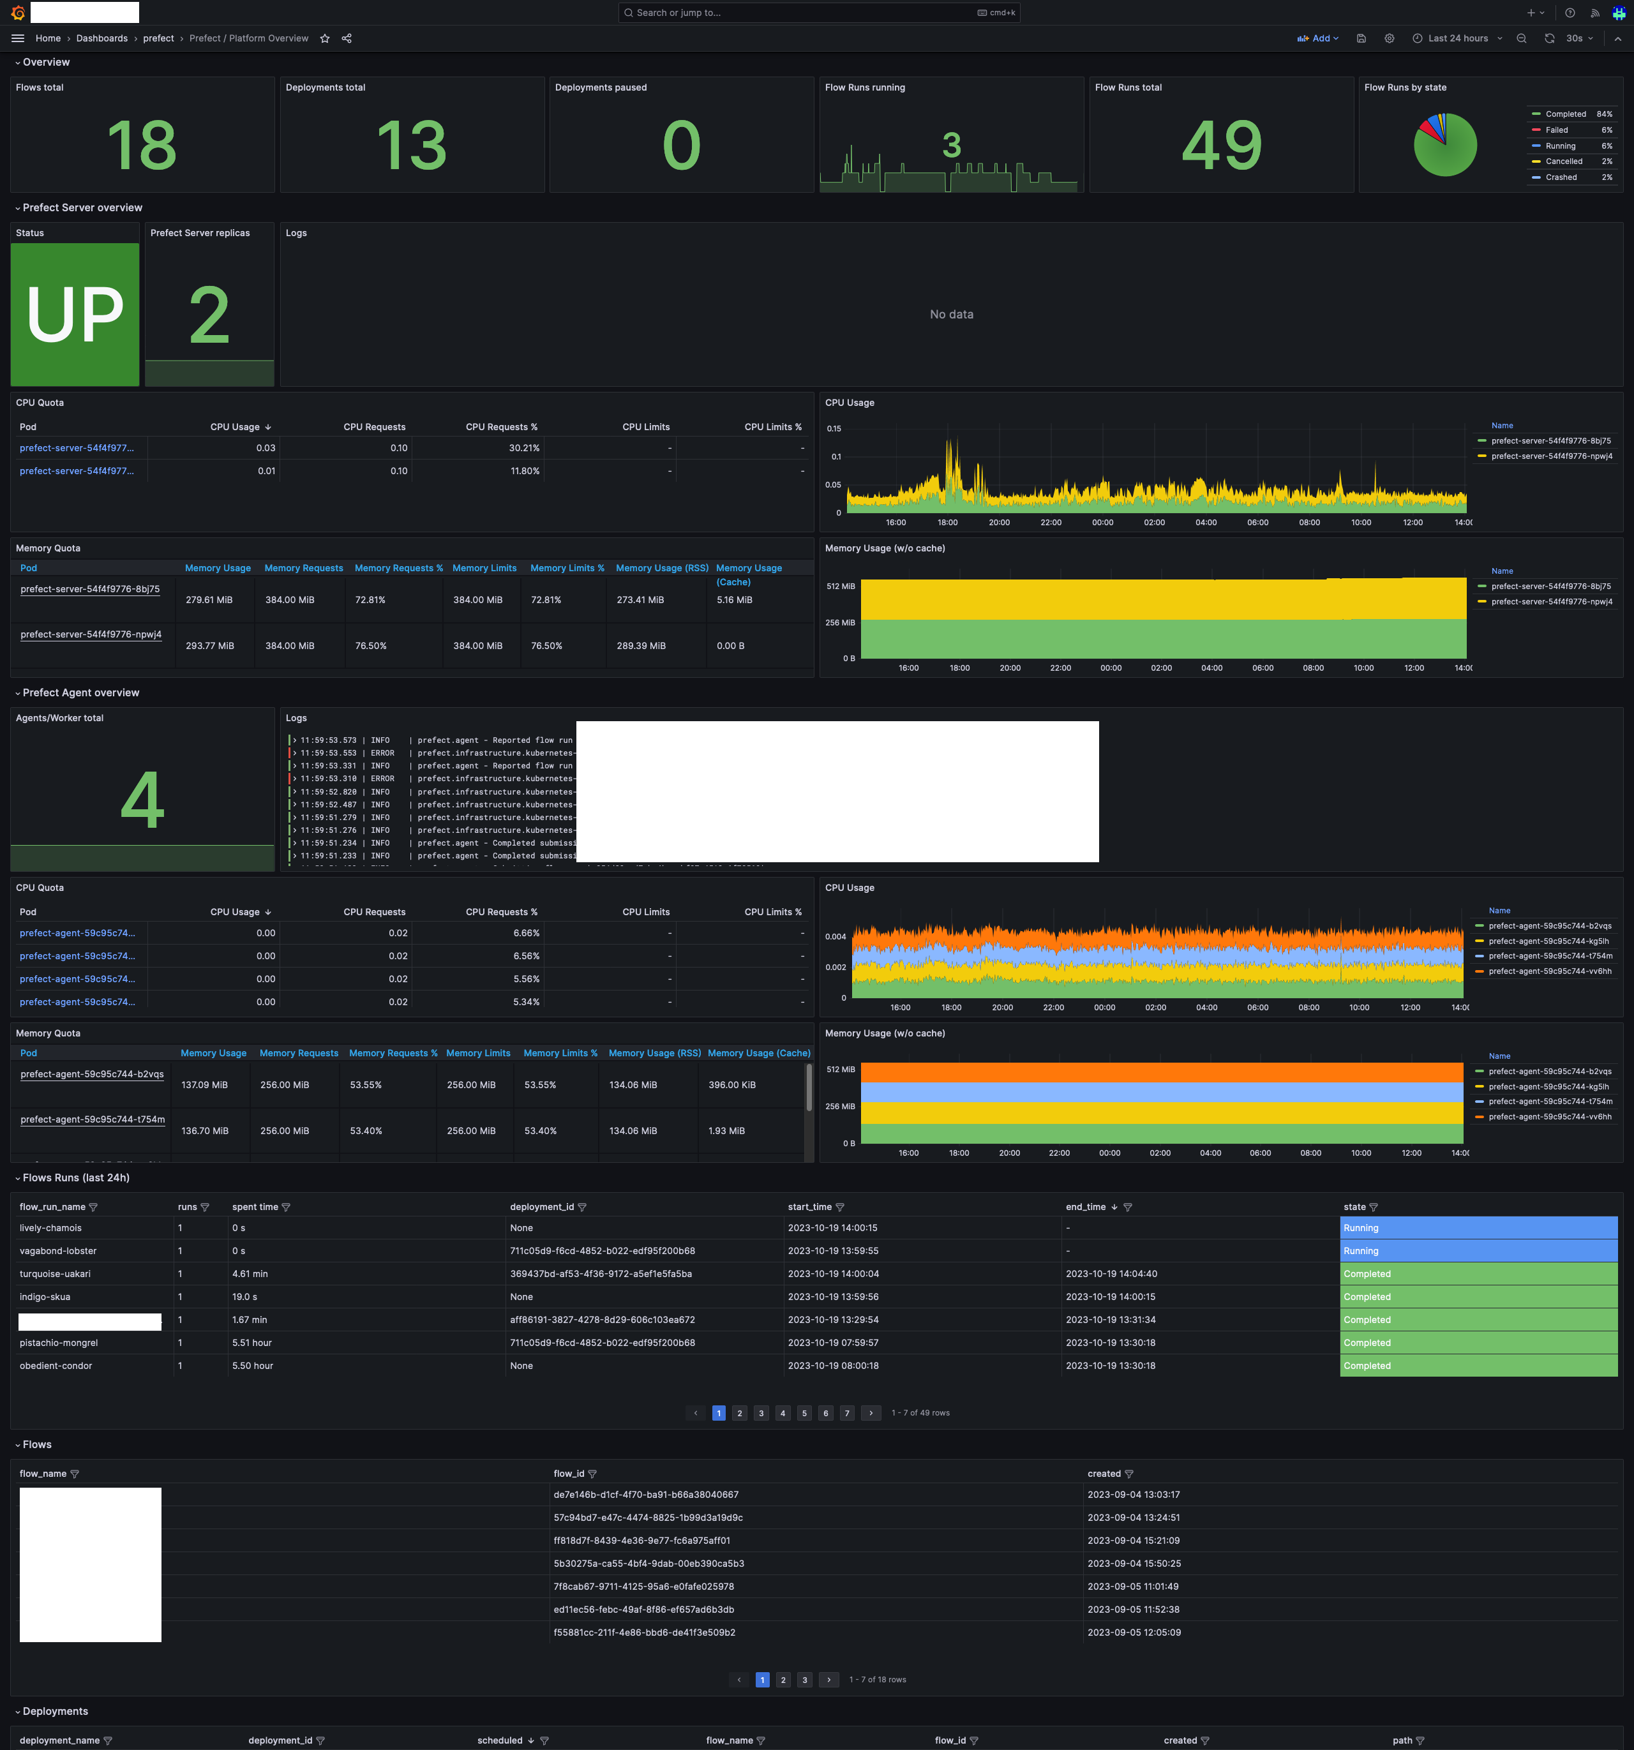
Task: Open the 30s refresh interval dropdown
Action: tap(1579, 39)
